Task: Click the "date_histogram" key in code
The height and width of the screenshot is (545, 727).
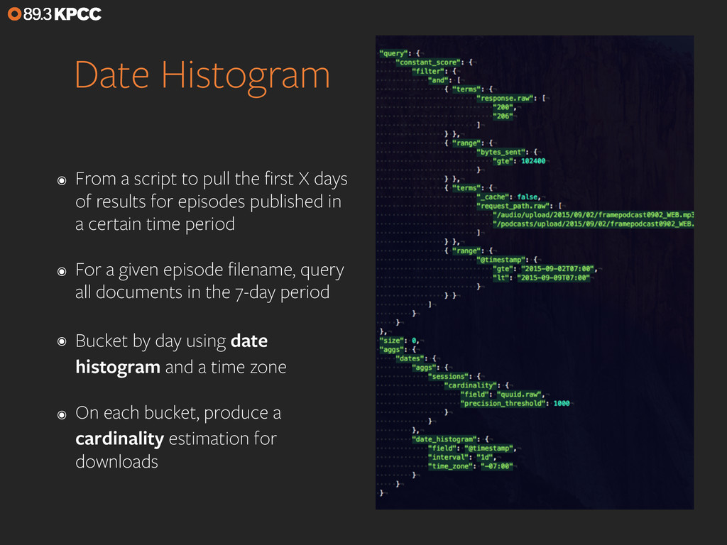Action: pyautogui.click(x=444, y=439)
